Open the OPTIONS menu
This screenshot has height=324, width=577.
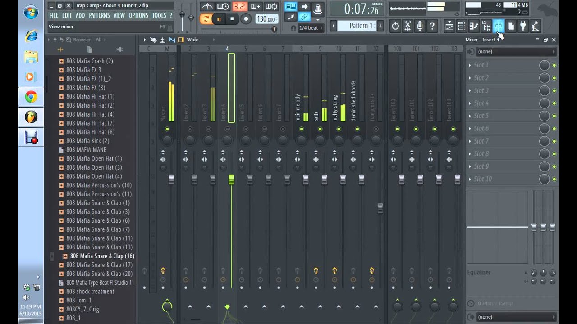pos(138,15)
